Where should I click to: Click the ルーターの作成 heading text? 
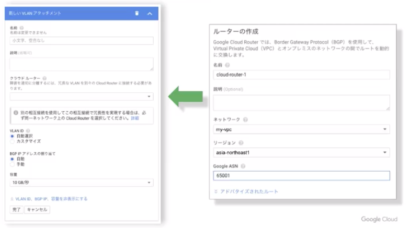236,31
